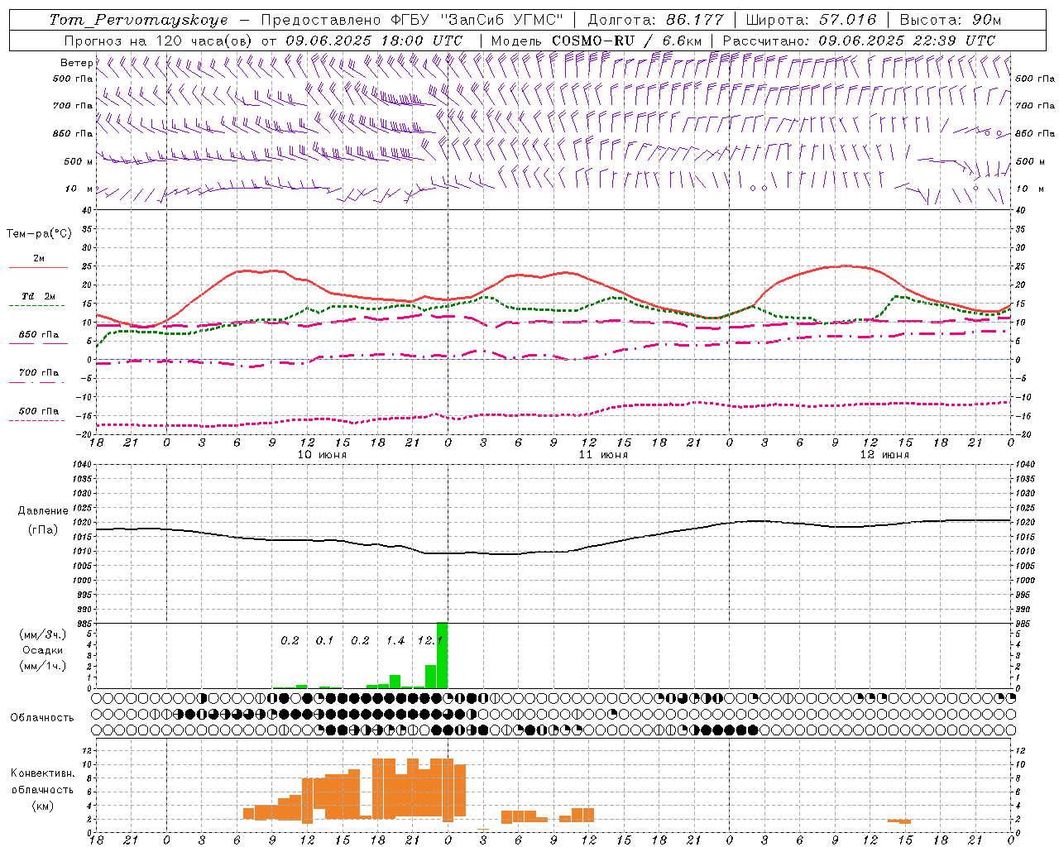Click the "Ветер" wind panel label

tap(75, 63)
